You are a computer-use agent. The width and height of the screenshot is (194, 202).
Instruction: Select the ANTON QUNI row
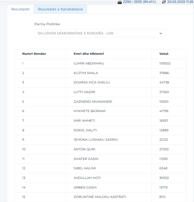100,149
